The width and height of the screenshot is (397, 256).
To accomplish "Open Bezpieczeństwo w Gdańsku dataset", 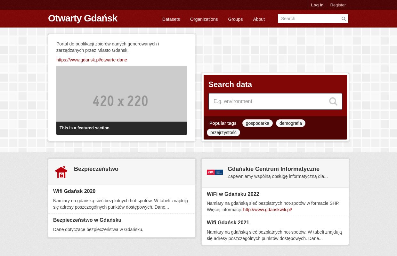I will tap(87, 220).
